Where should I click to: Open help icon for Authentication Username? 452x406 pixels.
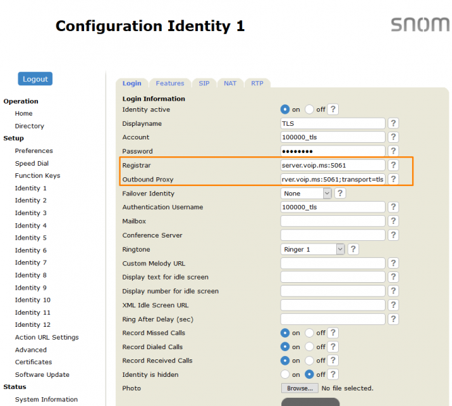pyautogui.click(x=393, y=207)
